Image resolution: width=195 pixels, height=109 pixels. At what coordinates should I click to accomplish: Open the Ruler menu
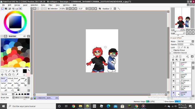pyautogui.click(x=43, y=5)
